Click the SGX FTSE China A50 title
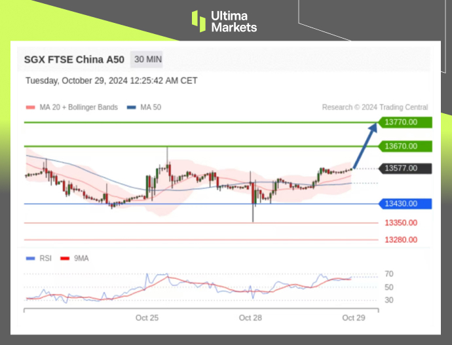Screen dimensions: 452x345 74,60
